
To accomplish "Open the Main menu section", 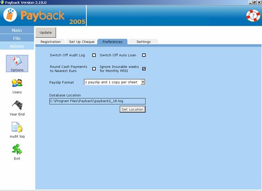I will click(17, 30).
